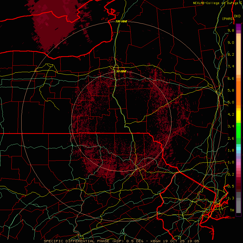243x243 pixels.
Task: Click the bright green color bar segment
Action: coord(238,130)
